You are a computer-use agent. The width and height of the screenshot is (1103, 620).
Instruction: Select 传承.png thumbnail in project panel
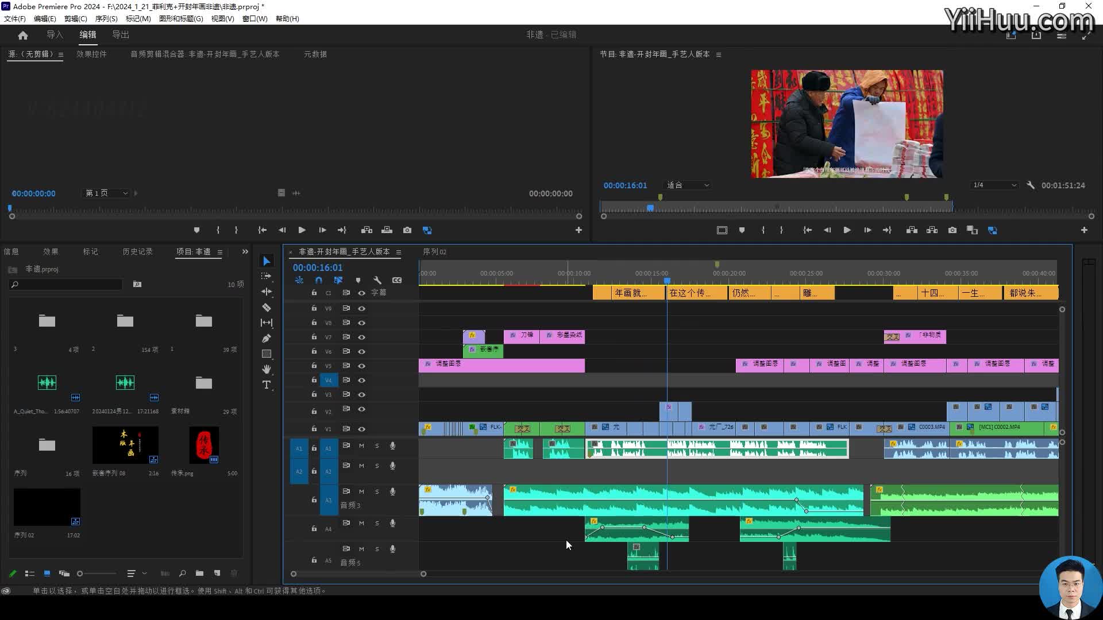coord(204,445)
